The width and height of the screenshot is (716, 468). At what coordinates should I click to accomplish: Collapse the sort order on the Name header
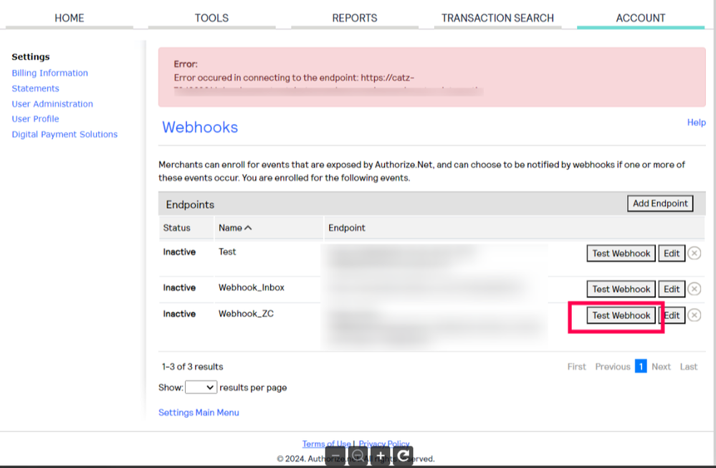[249, 227]
